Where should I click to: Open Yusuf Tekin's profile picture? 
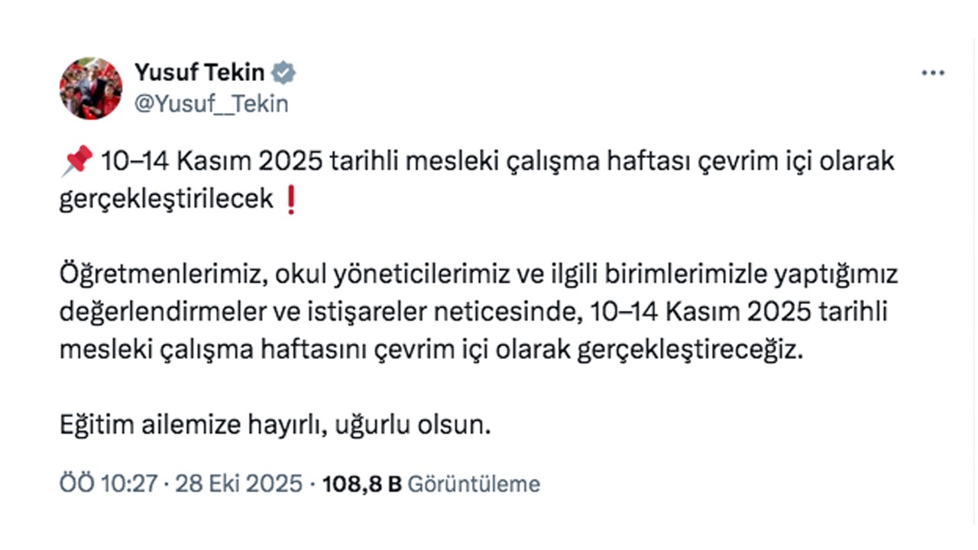[x=91, y=89]
